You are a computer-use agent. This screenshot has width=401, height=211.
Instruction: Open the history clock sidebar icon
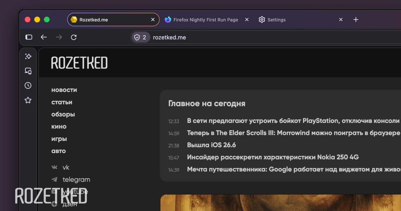click(x=28, y=85)
